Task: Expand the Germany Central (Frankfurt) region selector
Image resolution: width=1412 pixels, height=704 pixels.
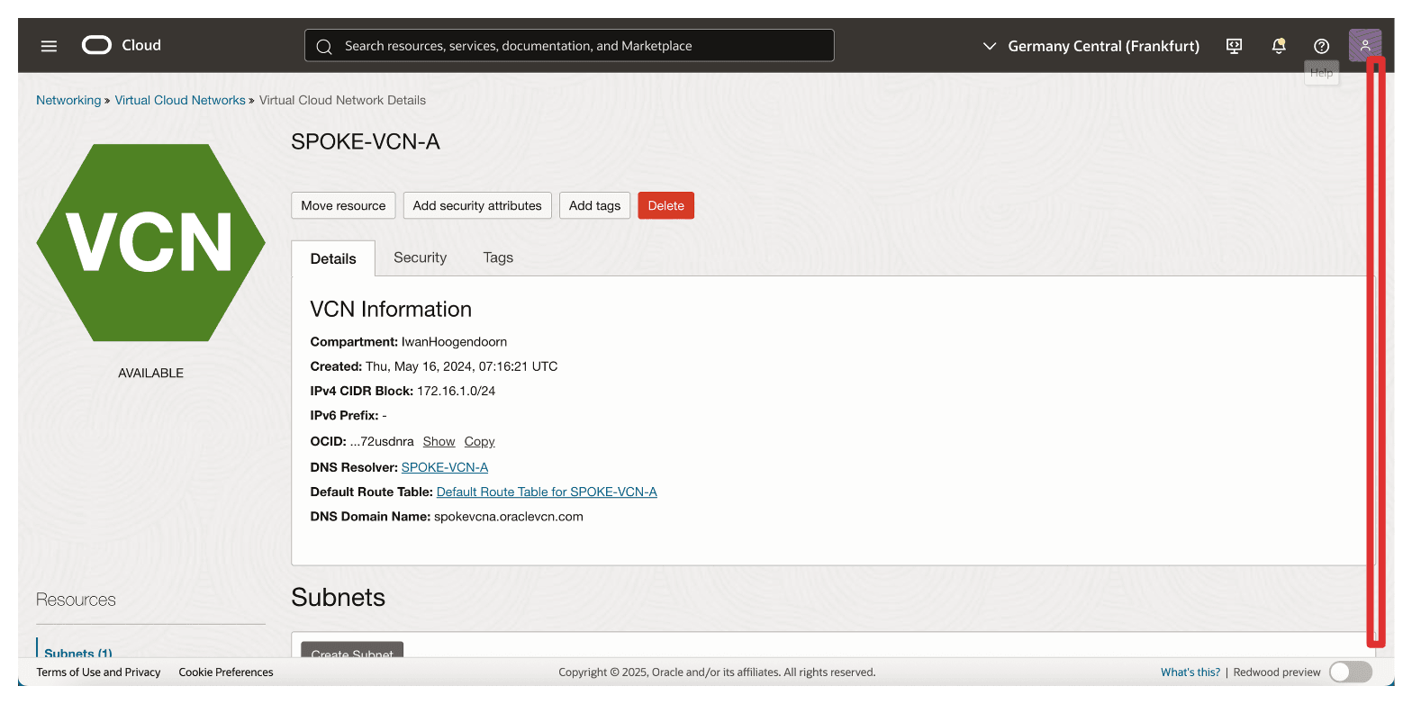Action: 1091,46
